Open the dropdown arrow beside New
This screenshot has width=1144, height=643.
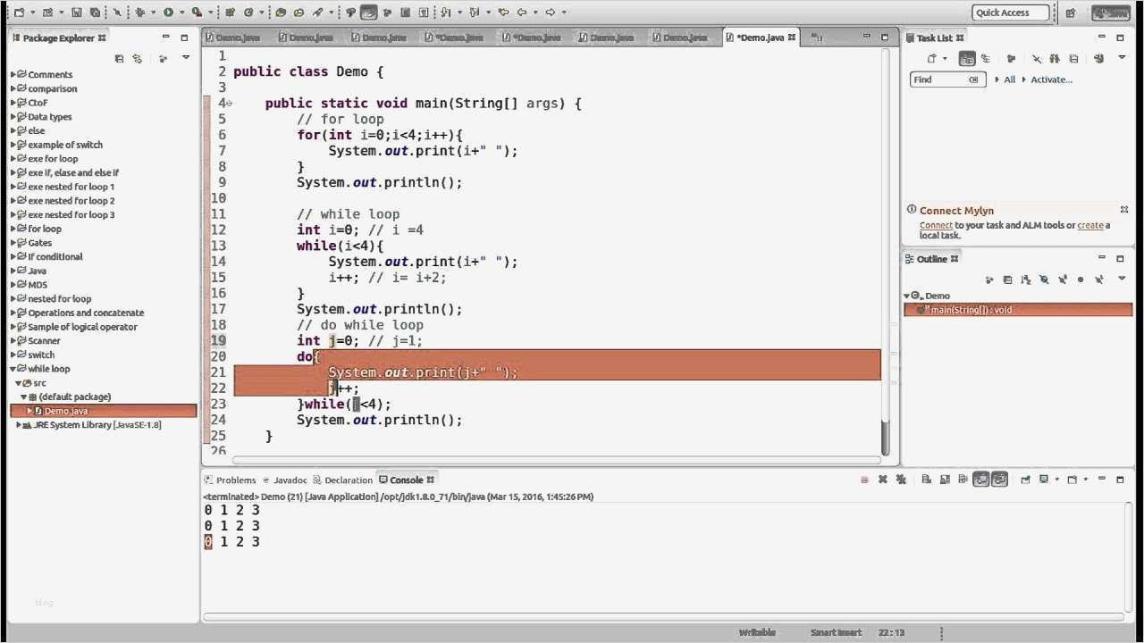pyautogui.click(x=32, y=13)
